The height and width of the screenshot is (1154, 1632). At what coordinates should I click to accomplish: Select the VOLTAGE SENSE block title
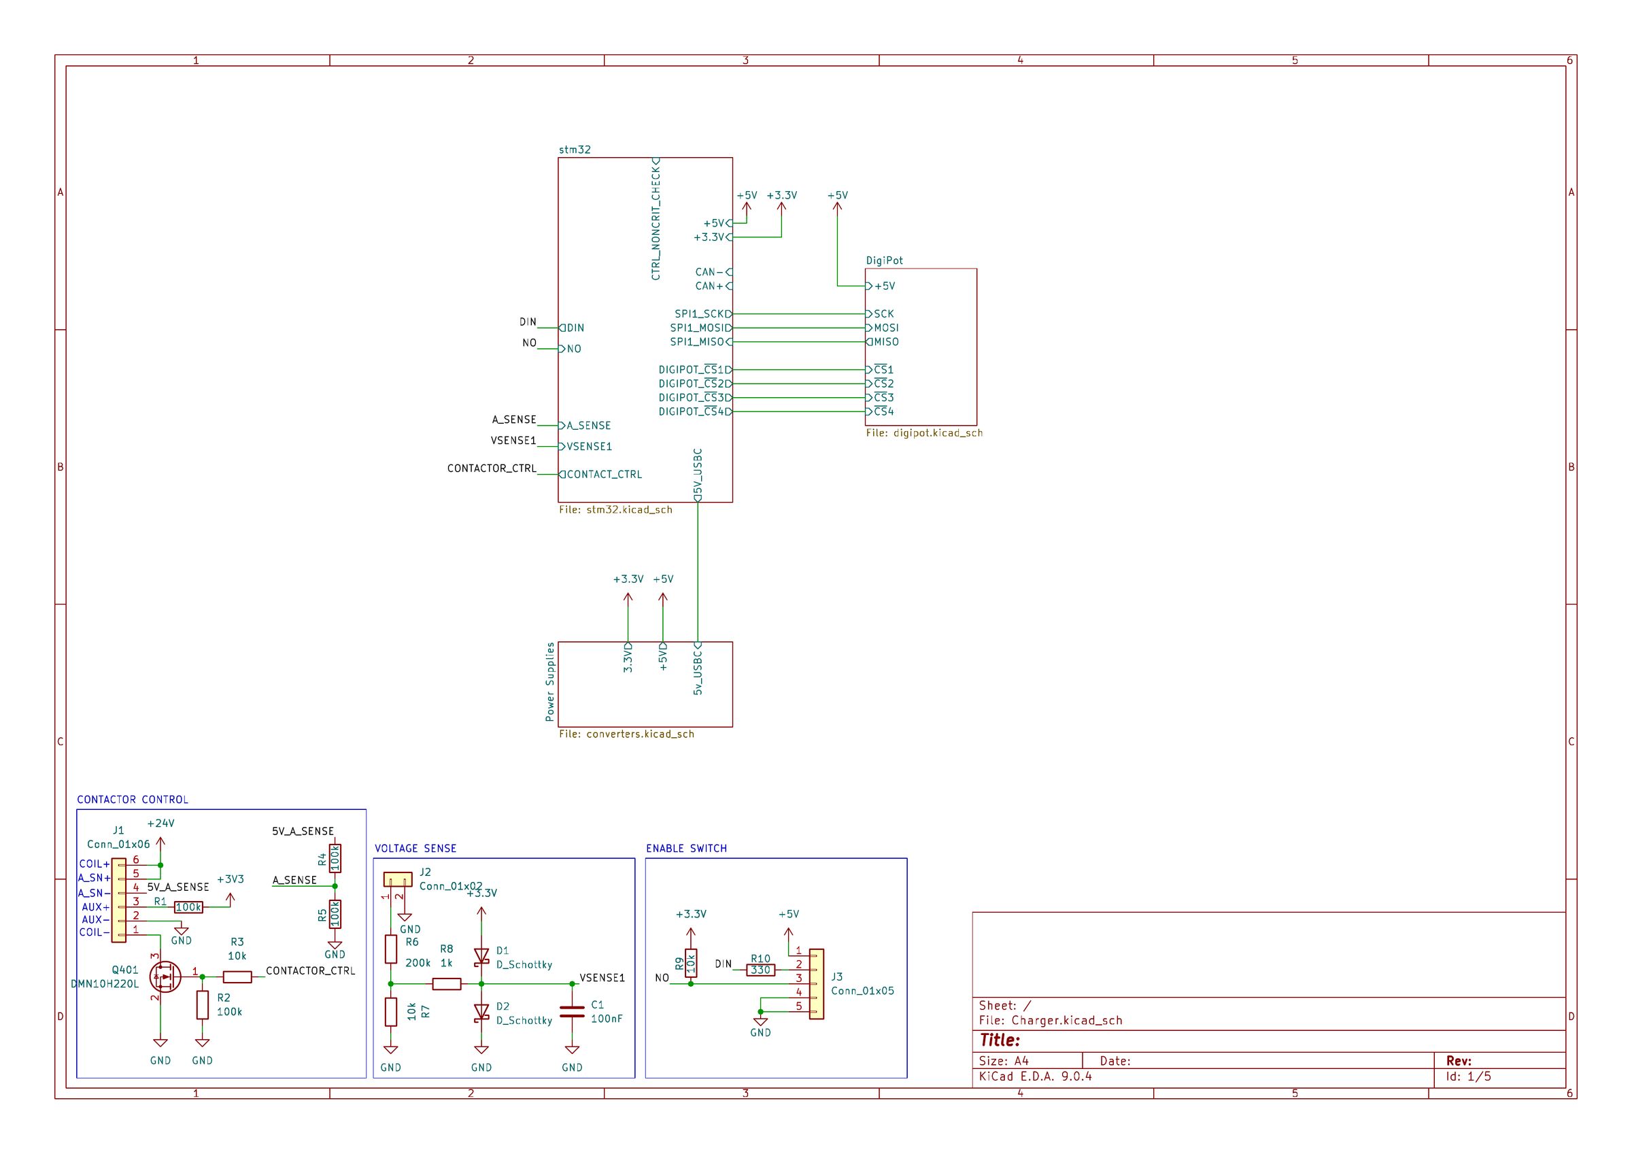[415, 848]
